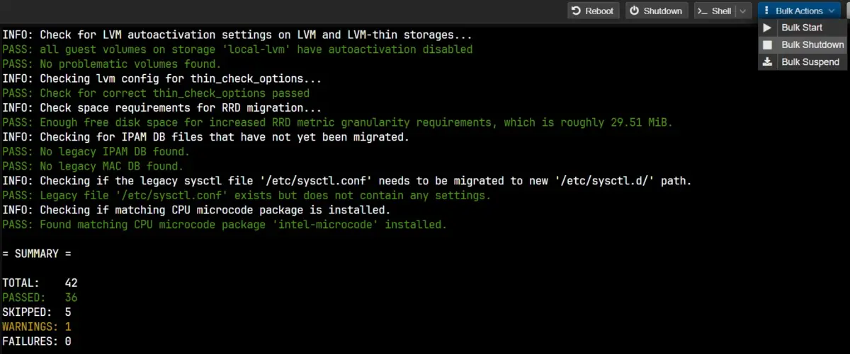
Task: Click the Shell terminal prompt icon
Action: (x=703, y=11)
